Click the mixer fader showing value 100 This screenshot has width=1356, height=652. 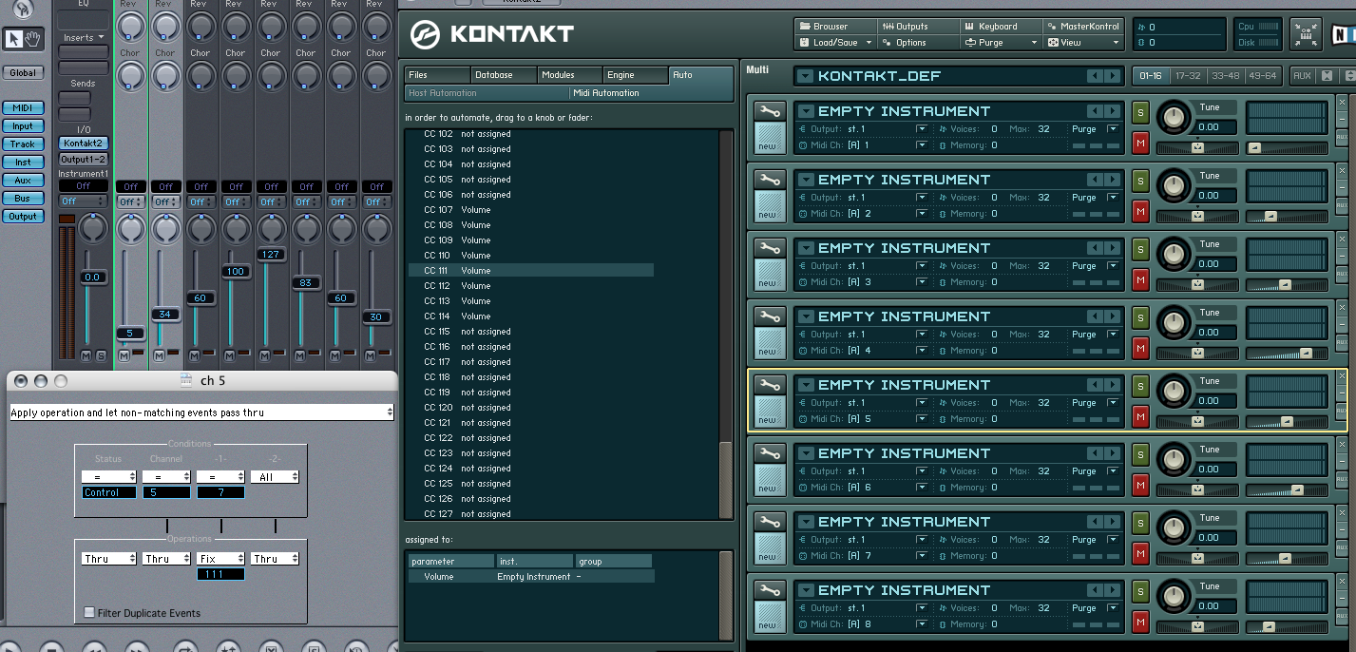(236, 272)
